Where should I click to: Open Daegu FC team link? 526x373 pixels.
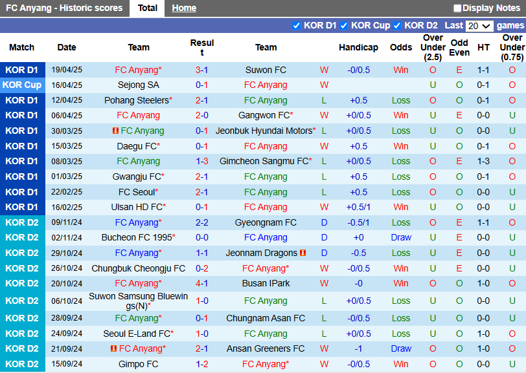(137, 146)
